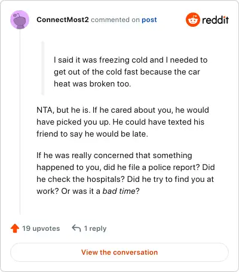Click the purple ConnectMost2 avatar
The image size is (239, 272).
pos(20,20)
